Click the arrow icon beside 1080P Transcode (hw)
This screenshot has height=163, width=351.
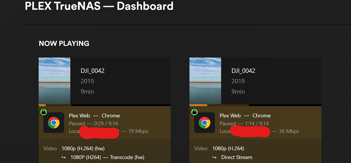(x=64, y=158)
